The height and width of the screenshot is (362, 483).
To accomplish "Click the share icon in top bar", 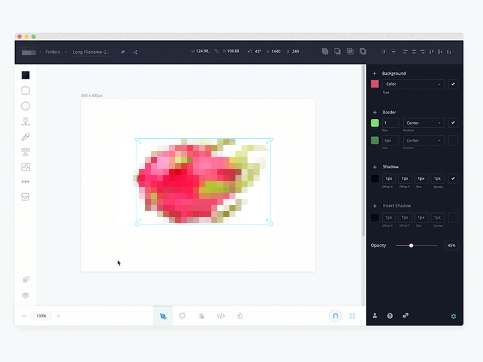I will point(135,52).
